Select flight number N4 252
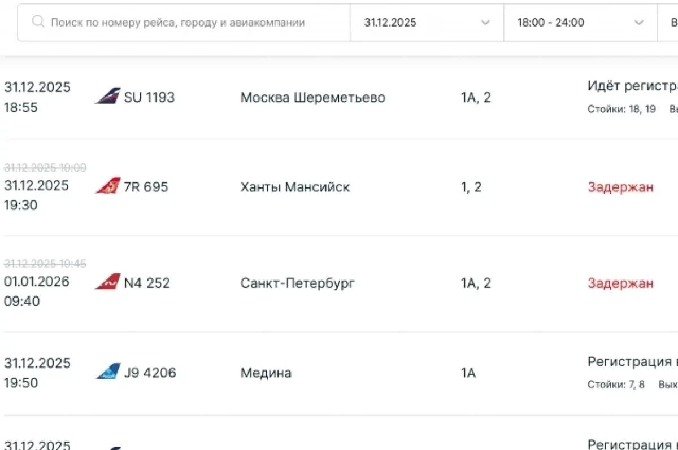The image size is (678, 450). click(147, 283)
